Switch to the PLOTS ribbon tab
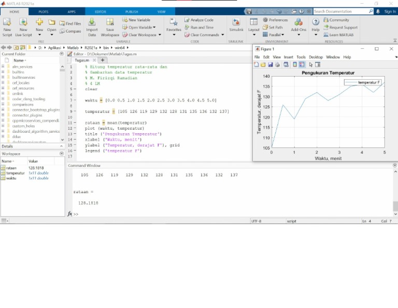Screen dimensions: 398x308 (44, 11)
